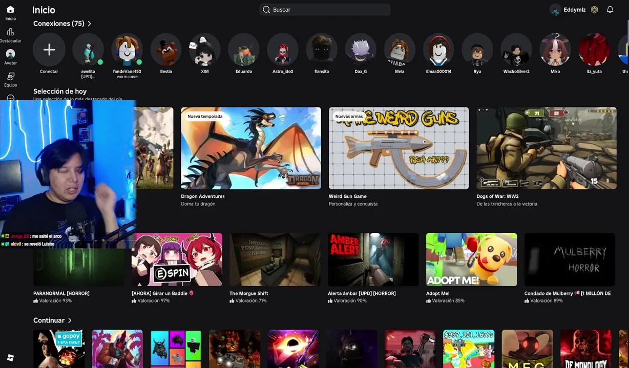
Task: Open Eddymlz profile avatar in header
Action: point(555,10)
